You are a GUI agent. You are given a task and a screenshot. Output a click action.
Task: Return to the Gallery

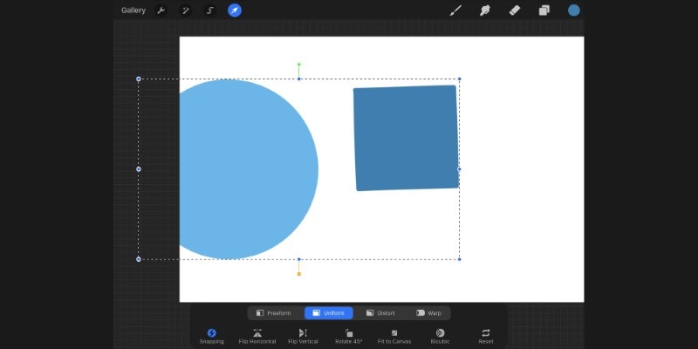point(133,10)
